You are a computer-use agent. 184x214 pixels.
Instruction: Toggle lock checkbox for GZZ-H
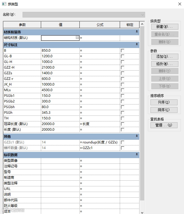[123, 67]
